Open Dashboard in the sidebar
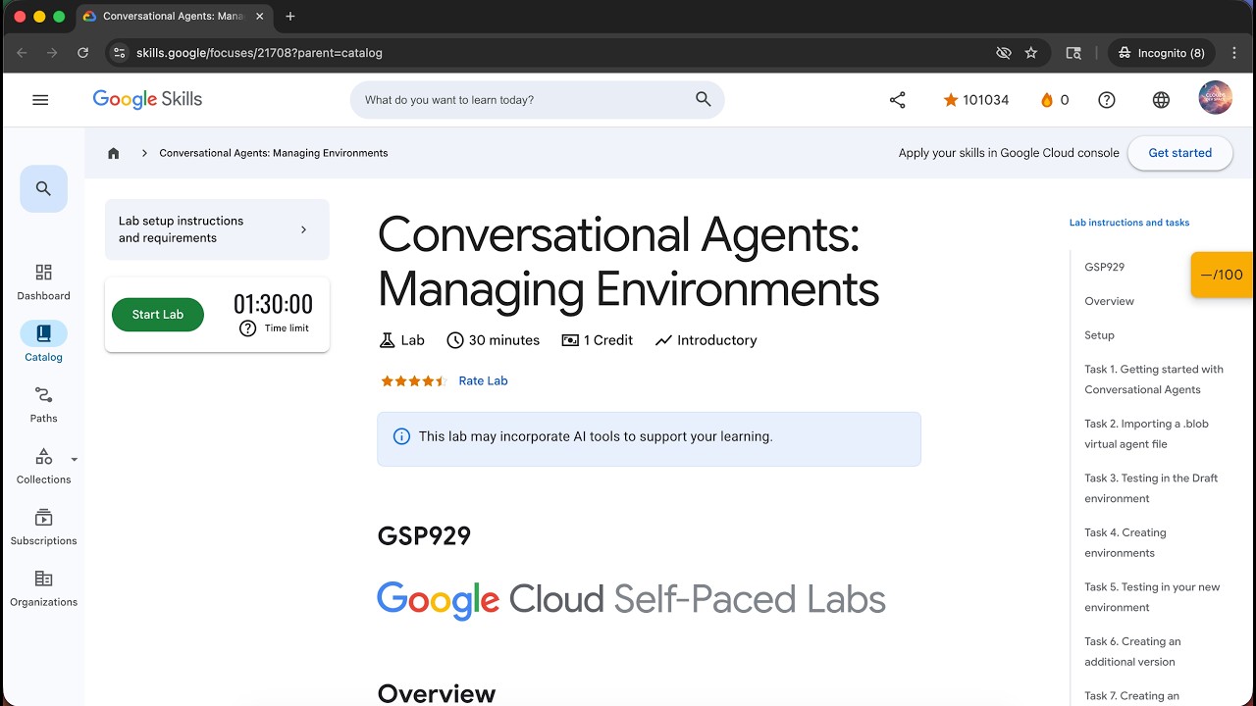 pos(43,282)
